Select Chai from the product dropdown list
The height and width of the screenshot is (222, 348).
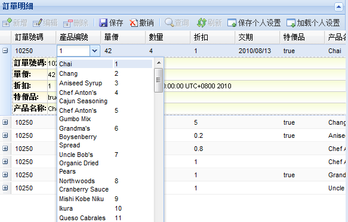click(x=105, y=64)
